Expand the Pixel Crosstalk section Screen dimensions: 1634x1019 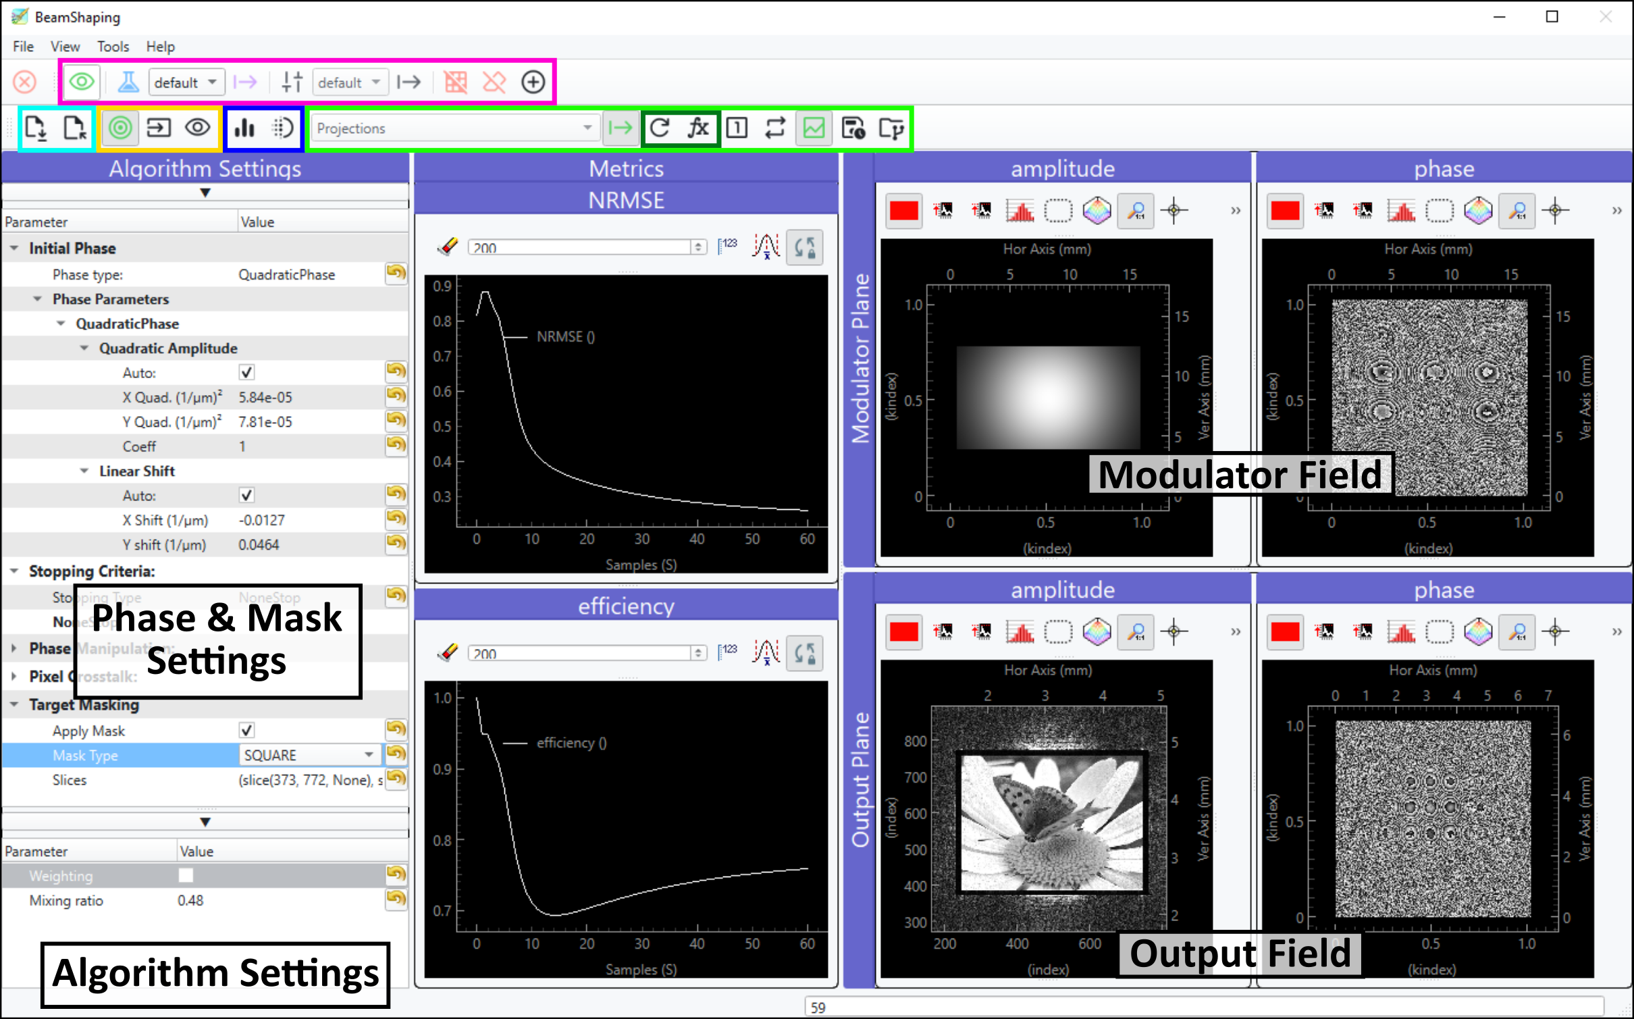pyautogui.click(x=14, y=676)
